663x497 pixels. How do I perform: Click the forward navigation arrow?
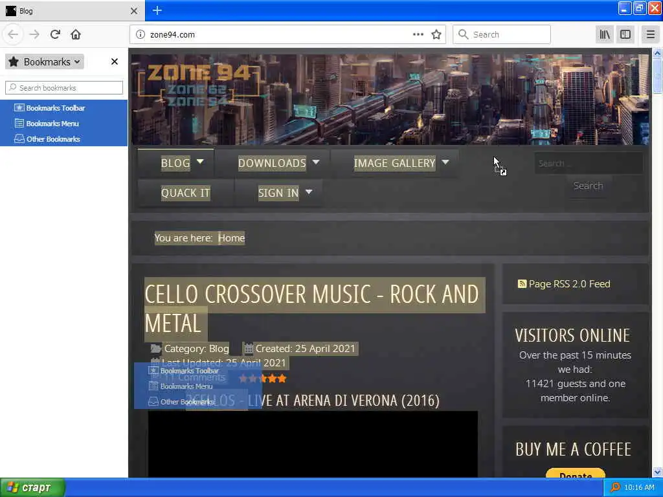click(x=34, y=35)
